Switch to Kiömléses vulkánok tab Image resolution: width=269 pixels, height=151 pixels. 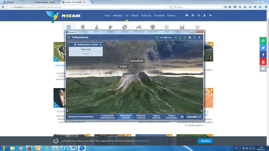click(x=141, y=117)
